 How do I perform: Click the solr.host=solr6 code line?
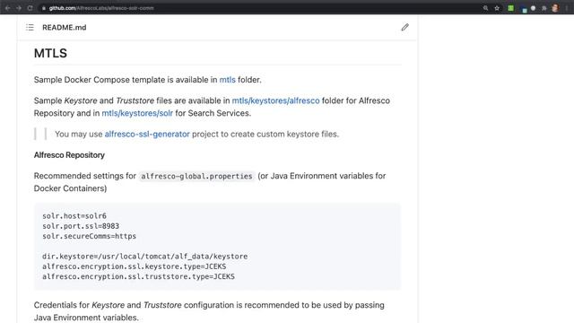[74, 216]
